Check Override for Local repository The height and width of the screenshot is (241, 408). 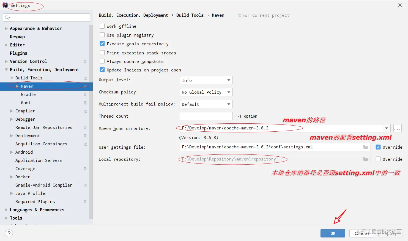tap(378, 159)
